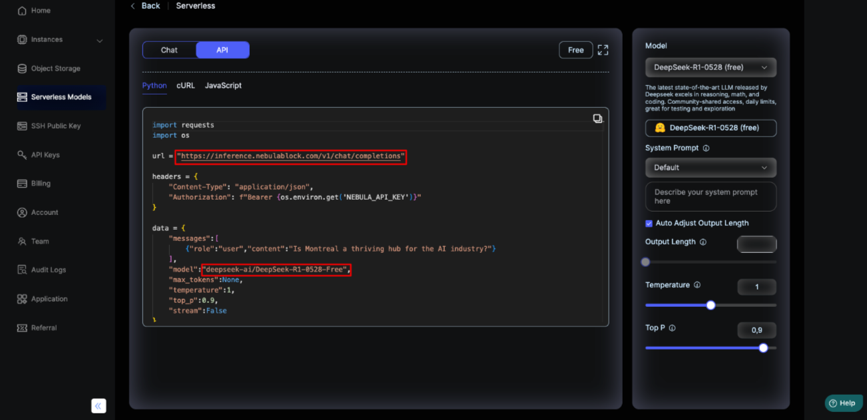The height and width of the screenshot is (420, 867).
Task: Select the JavaScript tab
Action: click(x=223, y=86)
